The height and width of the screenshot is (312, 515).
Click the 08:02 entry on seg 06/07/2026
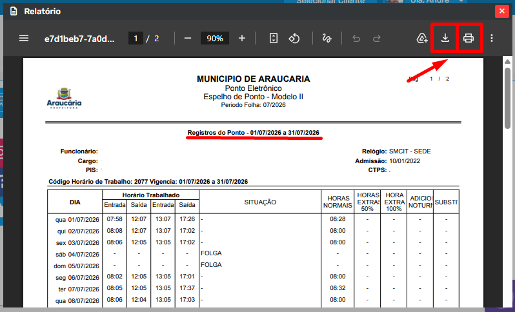click(115, 277)
